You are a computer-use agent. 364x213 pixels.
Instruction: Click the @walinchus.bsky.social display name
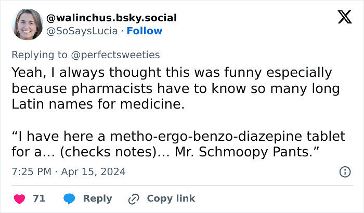pos(111,18)
